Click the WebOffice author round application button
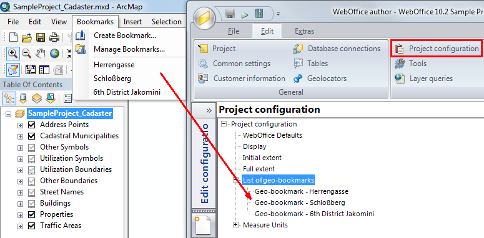This screenshot has height=238, width=484. coord(204,18)
